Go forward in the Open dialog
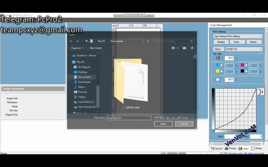Screen dimensions: 268x167 pyautogui.click(x=77, y=41)
